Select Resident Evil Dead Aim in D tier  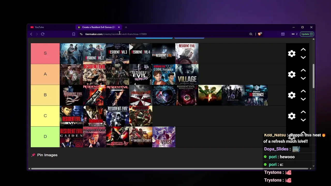point(94,137)
